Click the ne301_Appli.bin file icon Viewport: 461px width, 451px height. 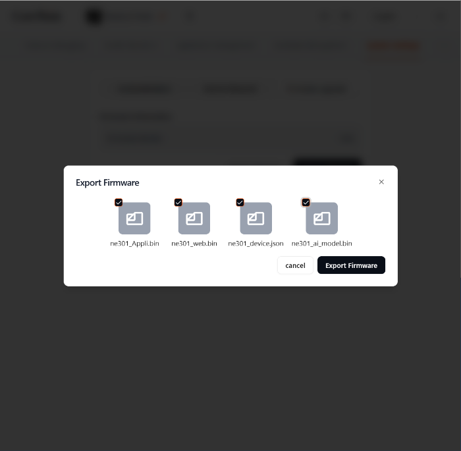click(x=134, y=218)
